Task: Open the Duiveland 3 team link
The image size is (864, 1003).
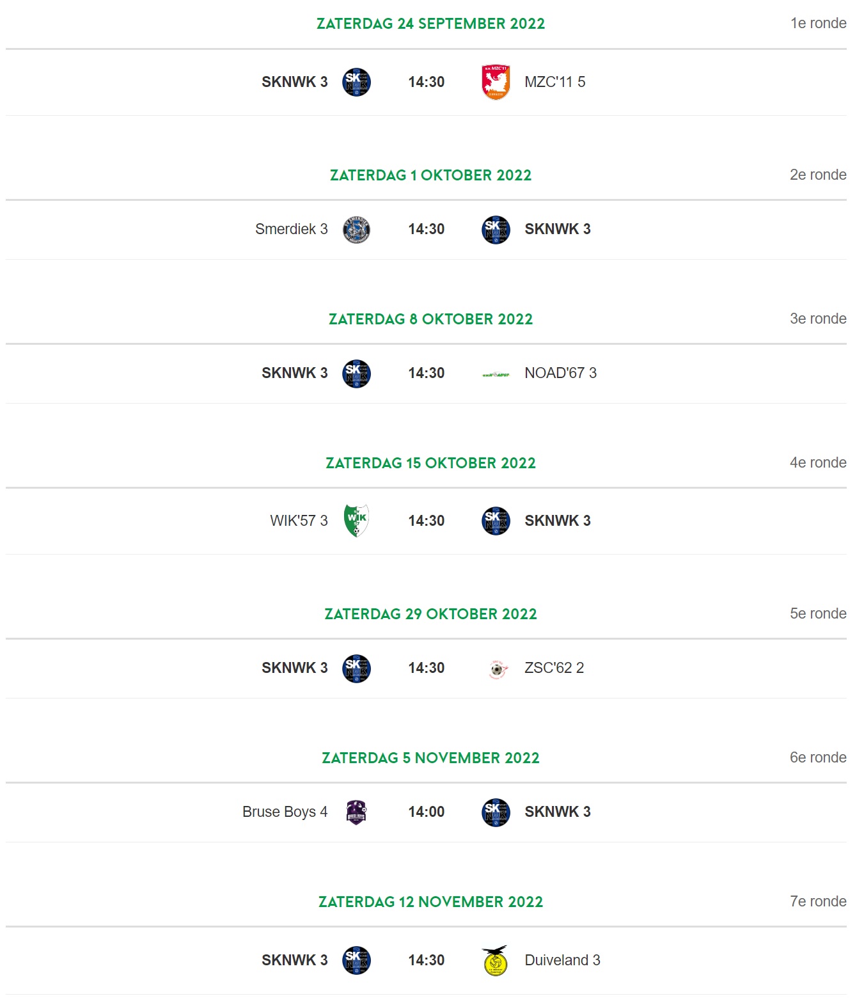Action: tap(562, 960)
